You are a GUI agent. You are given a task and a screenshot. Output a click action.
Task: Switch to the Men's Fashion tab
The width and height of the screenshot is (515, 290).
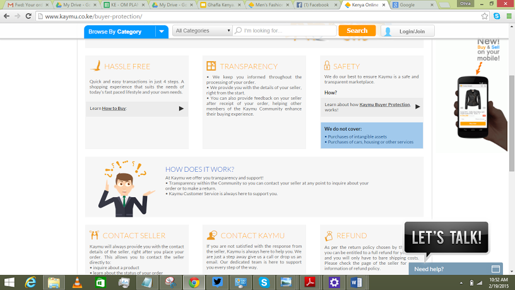tap(269, 5)
